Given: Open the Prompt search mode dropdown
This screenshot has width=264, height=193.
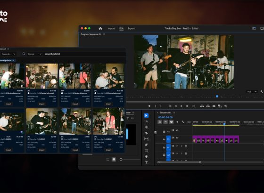Looking at the screenshot, I should (35, 54).
